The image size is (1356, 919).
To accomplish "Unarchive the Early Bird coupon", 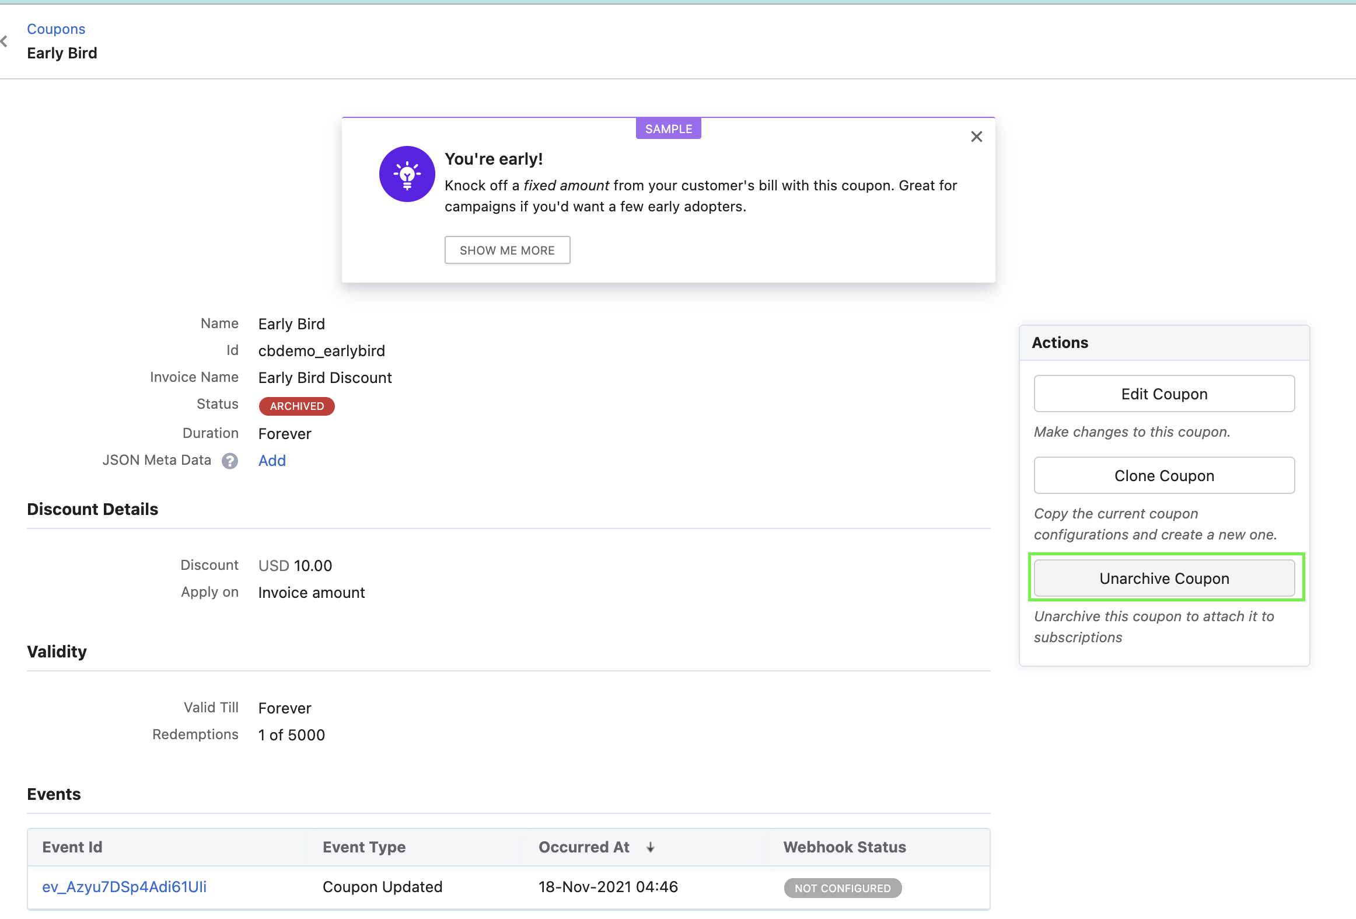I will point(1163,578).
